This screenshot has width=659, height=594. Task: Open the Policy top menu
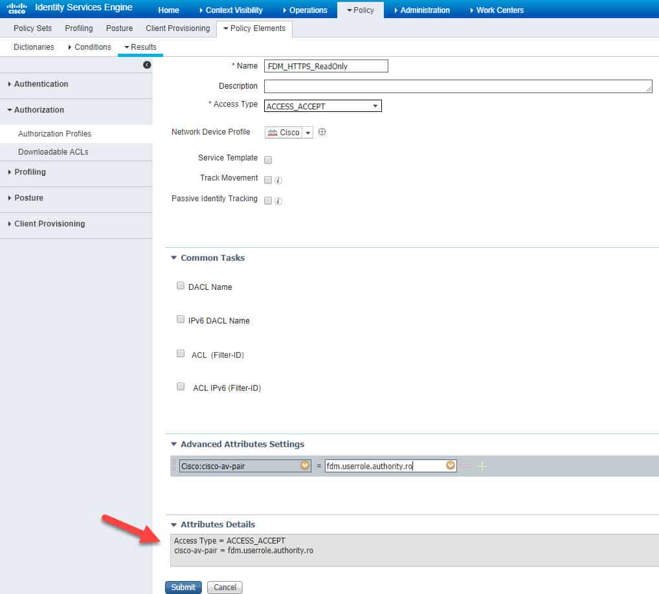pos(360,10)
